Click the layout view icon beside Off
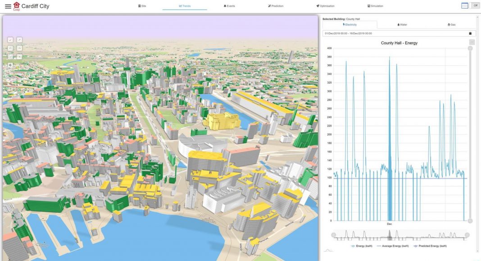 pos(465,5)
